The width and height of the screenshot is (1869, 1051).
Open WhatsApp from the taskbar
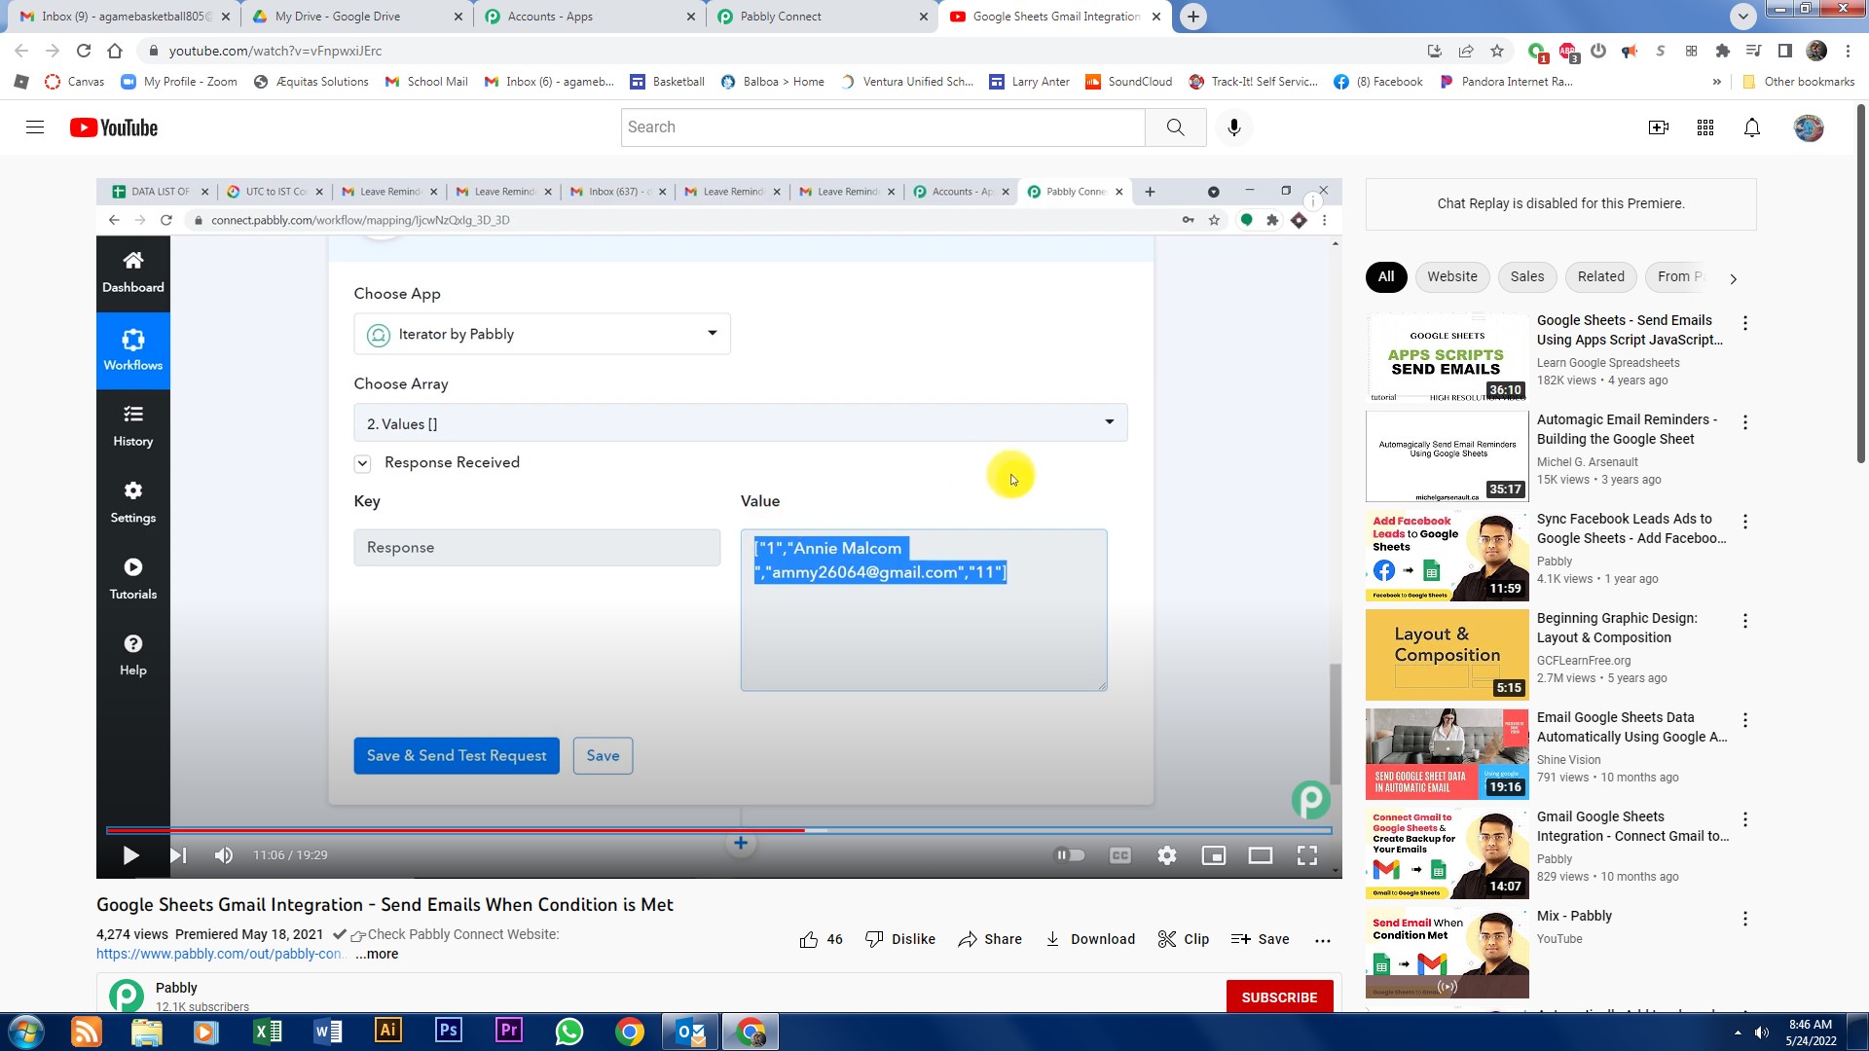pyautogui.click(x=568, y=1032)
